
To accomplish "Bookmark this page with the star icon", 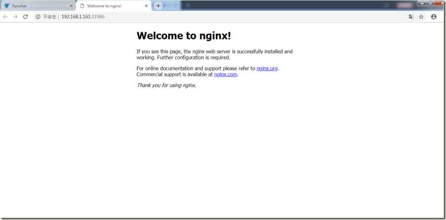I will coord(421,17).
